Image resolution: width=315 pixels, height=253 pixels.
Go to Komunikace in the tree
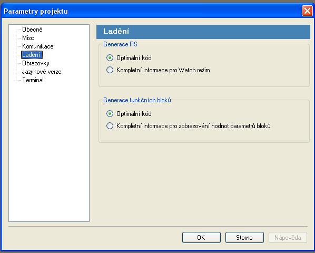pos(38,46)
